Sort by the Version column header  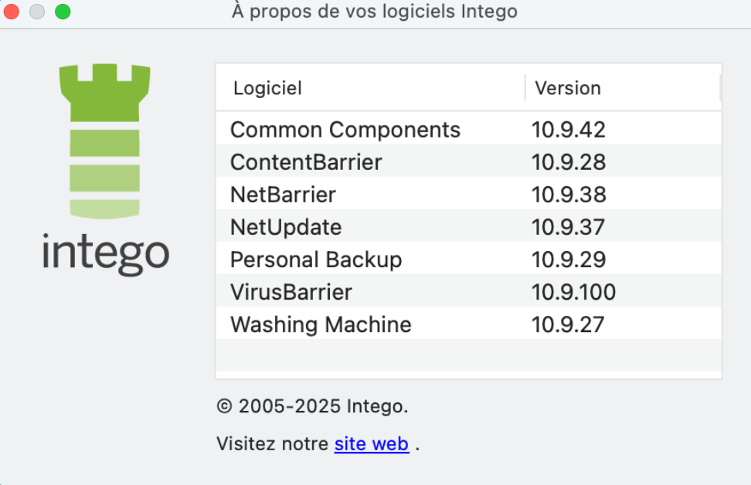coord(568,88)
